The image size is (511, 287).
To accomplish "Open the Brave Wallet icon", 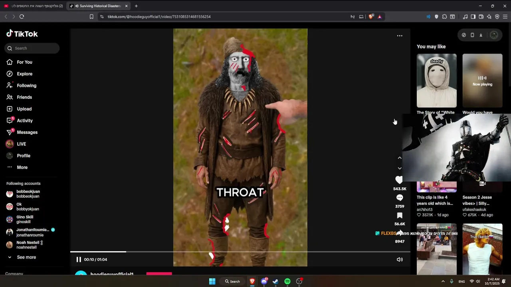I will pyautogui.click(x=481, y=17).
